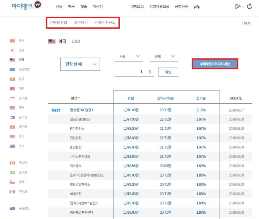Screen dimensions: 259x219
Task: Switch to the 가까운 환전소 tab
Action: (x=105, y=22)
